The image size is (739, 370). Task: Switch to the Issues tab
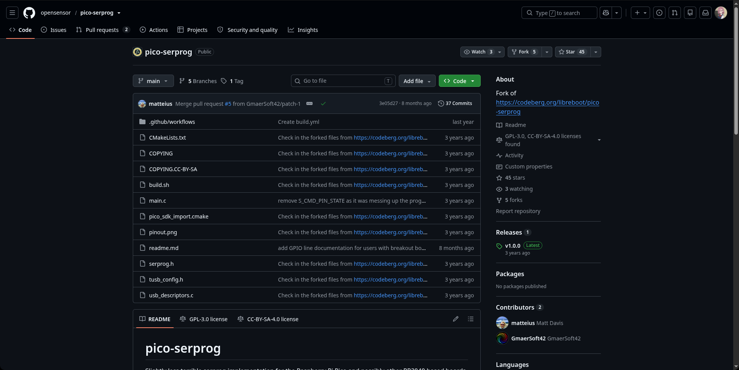tap(54, 30)
